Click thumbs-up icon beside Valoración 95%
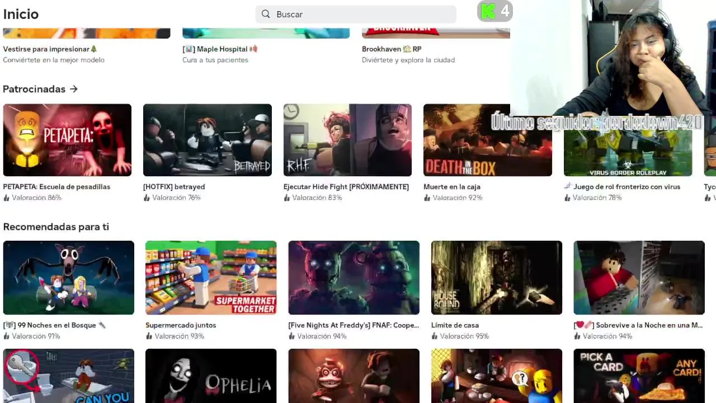Screen dimensions: 716x403 tap(435, 336)
